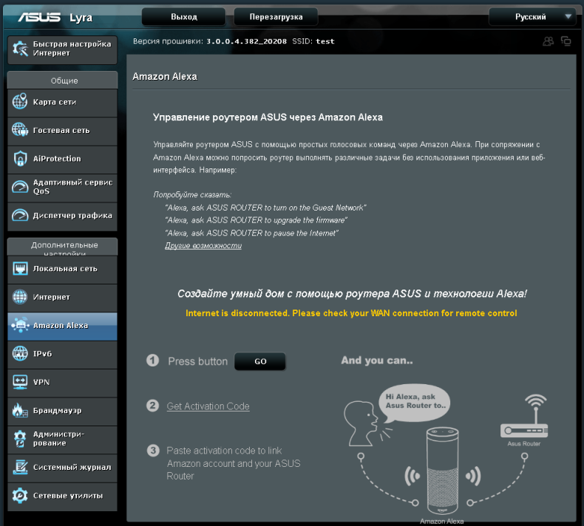Click the Amazon Alexa sidebar icon
584x526 pixels.
pos(20,325)
